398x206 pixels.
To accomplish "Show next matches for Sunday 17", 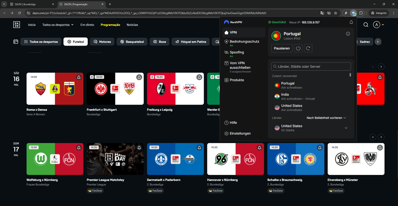I will (x=381, y=137).
